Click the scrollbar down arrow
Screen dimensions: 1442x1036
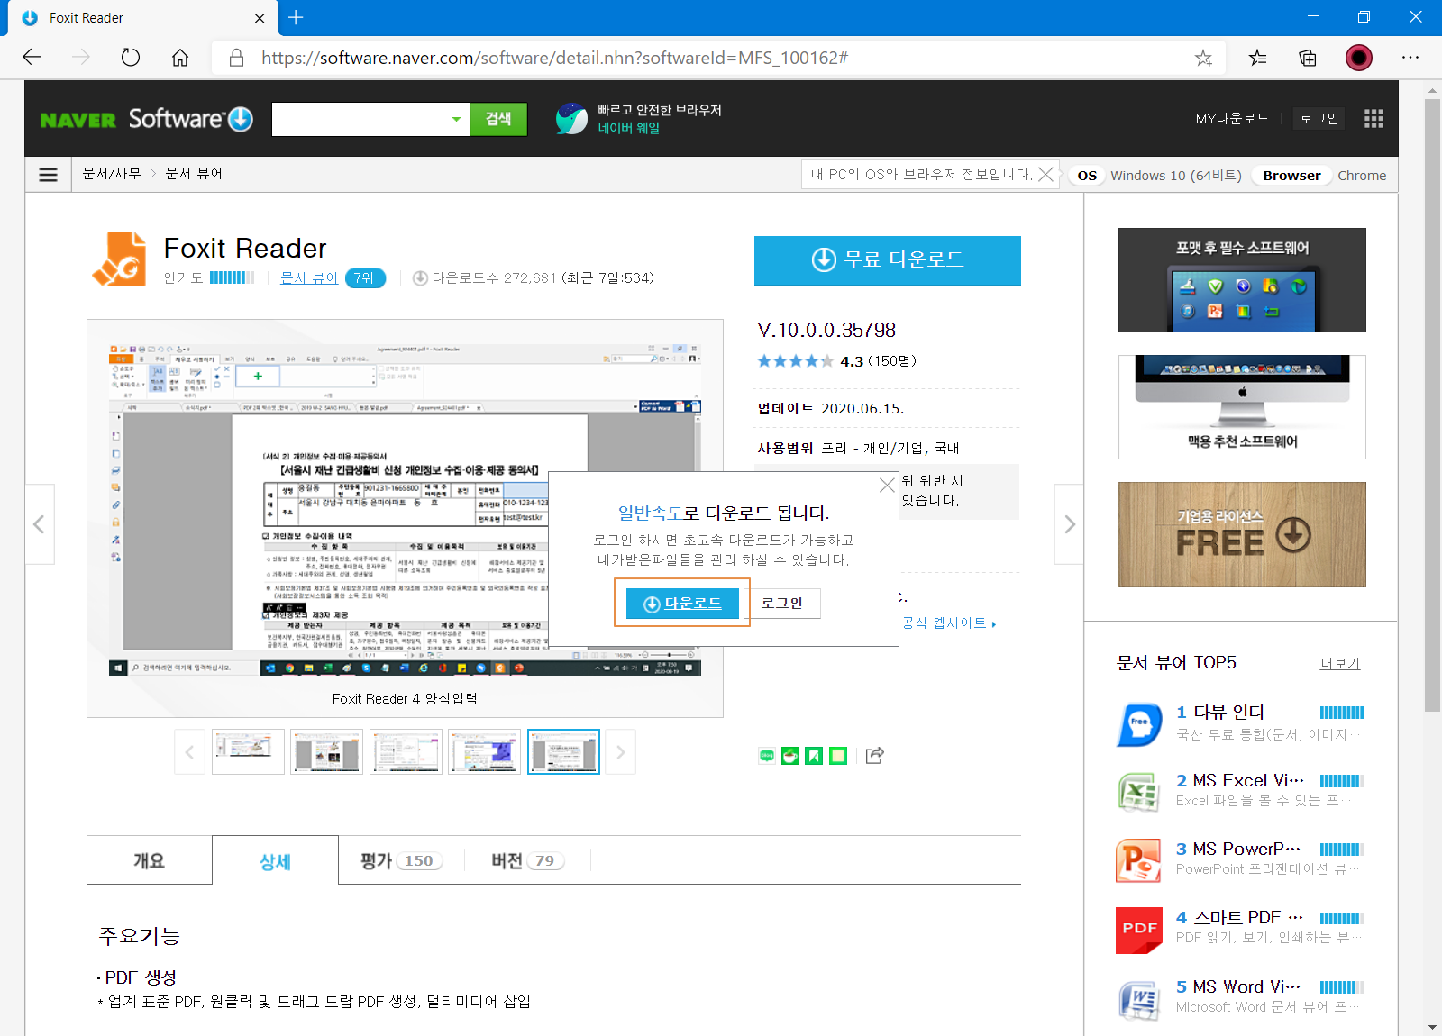click(1432, 1027)
